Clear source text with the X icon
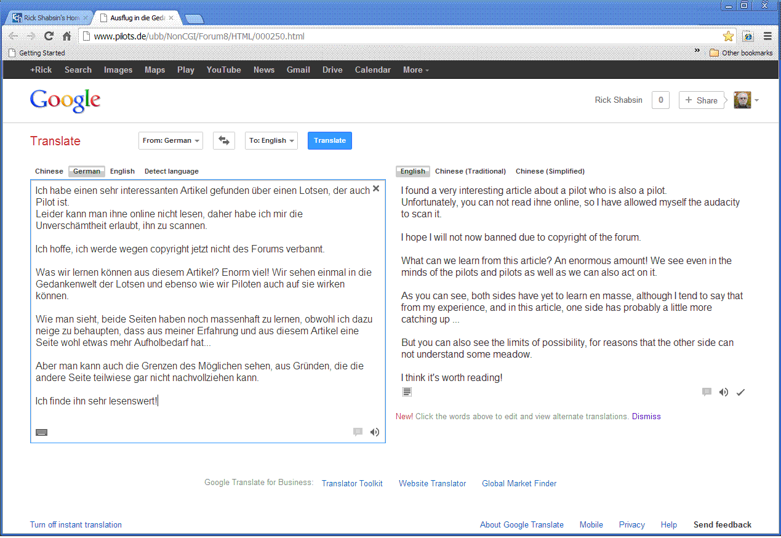The width and height of the screenshot is (781, 538). 376,188
